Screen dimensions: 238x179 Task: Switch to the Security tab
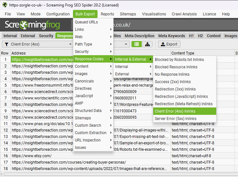point(46,36)
